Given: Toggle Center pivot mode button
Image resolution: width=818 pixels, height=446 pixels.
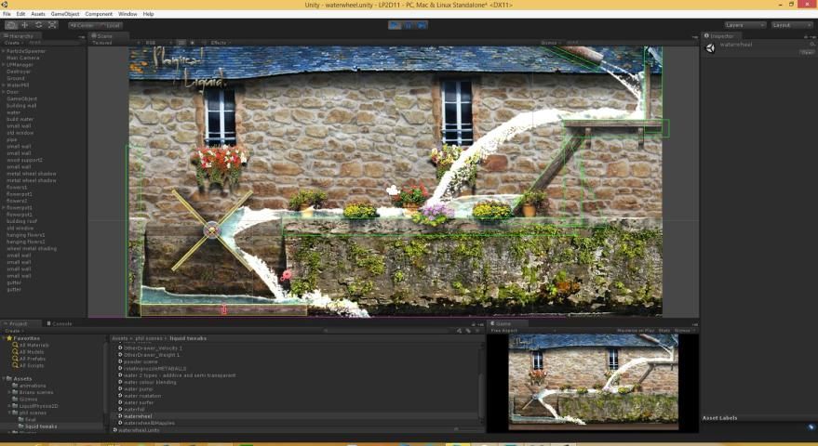Looking at the screenshot, I should pos(81,25).
